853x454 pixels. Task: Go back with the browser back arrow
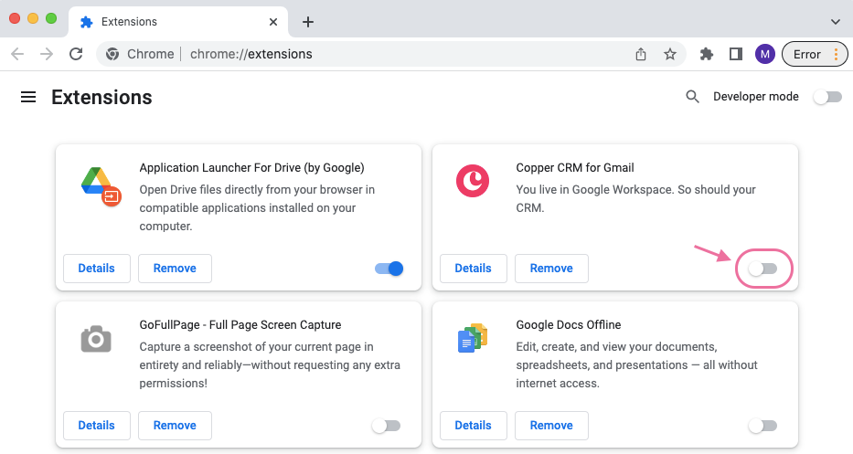17,54
